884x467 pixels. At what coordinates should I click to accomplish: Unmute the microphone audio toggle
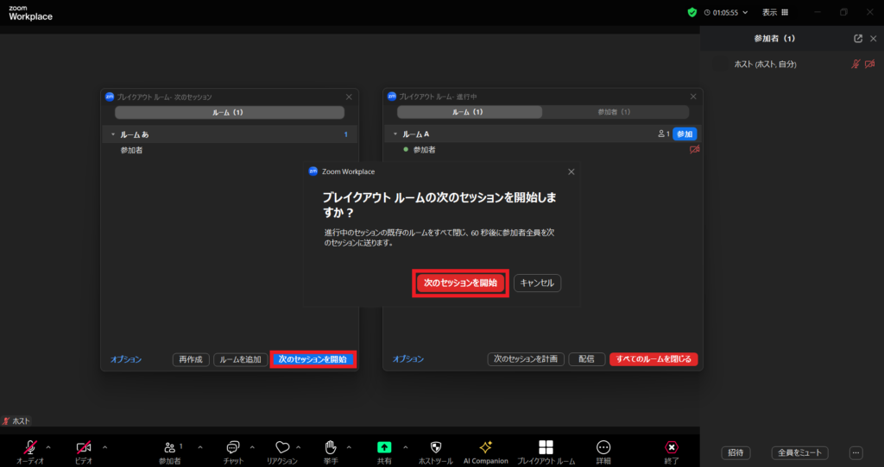tap(30, 446)
